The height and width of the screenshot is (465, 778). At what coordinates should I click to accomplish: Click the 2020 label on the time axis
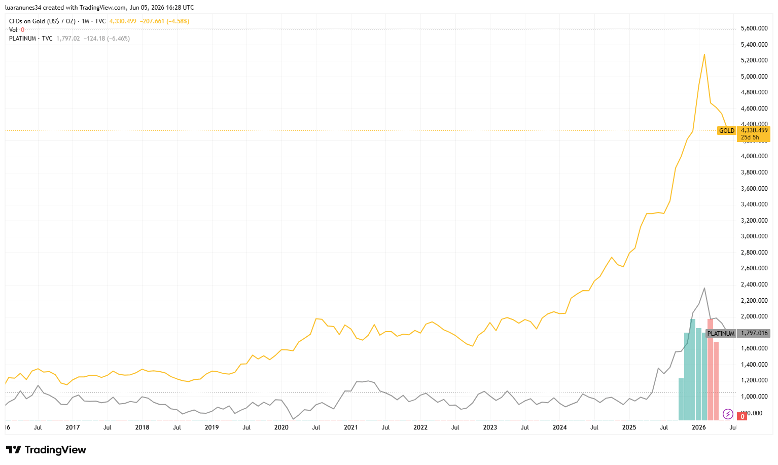coord(281,427)
